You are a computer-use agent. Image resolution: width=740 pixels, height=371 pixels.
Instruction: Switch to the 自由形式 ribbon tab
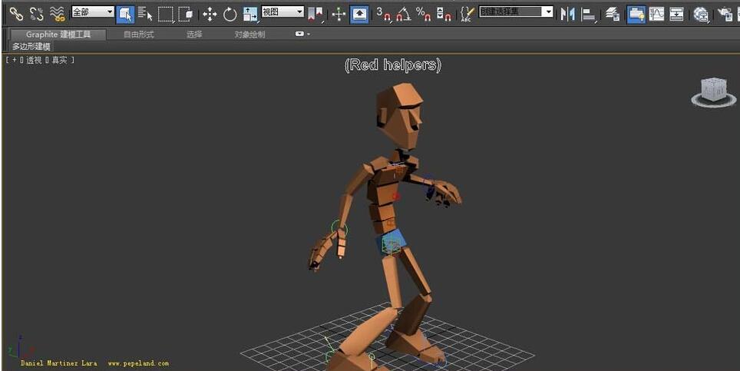tap(138, 35)
